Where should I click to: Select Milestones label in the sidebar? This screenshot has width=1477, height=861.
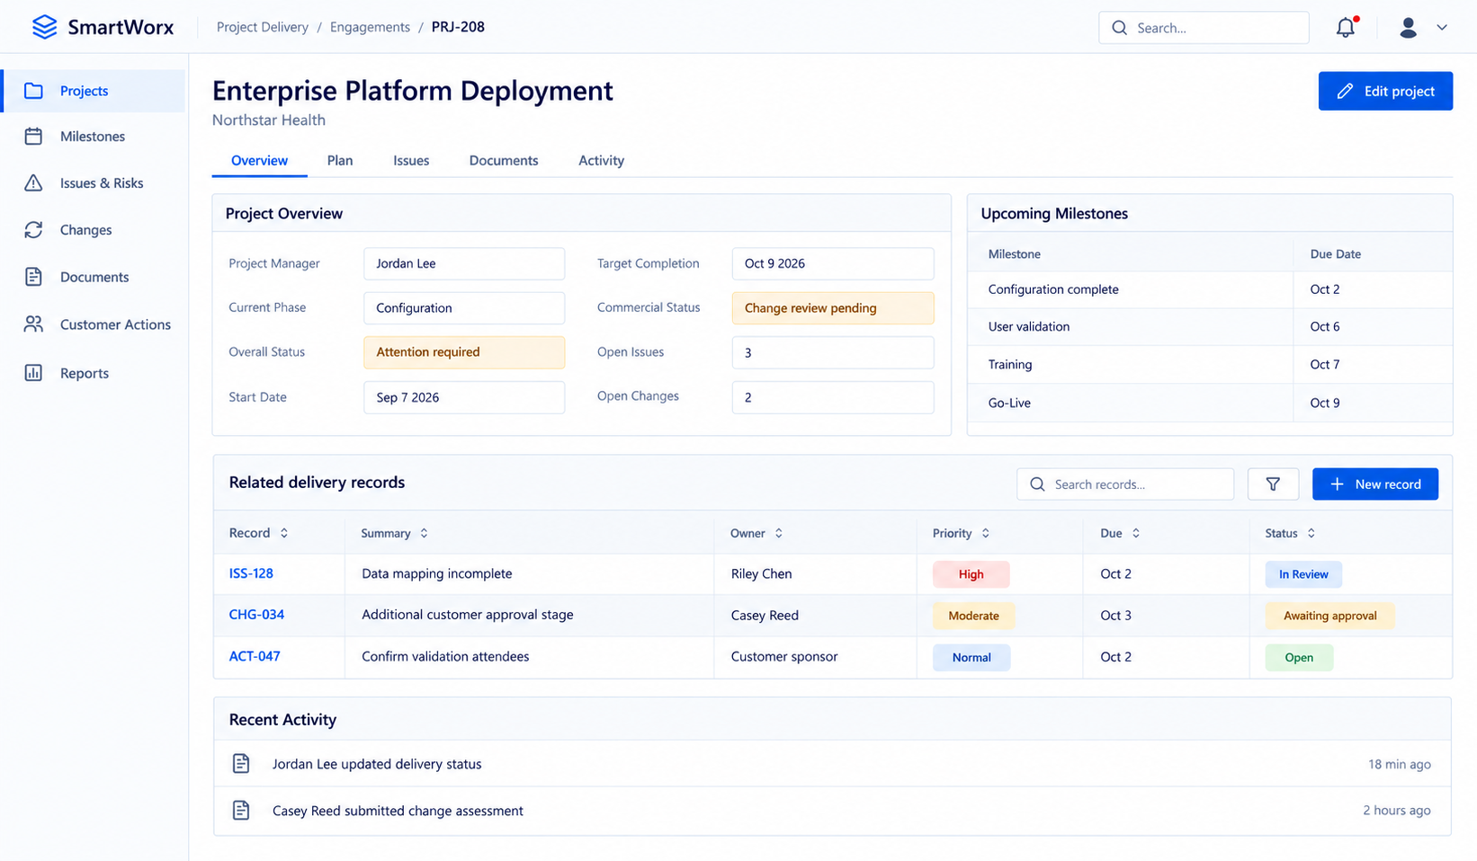point(93,137)
